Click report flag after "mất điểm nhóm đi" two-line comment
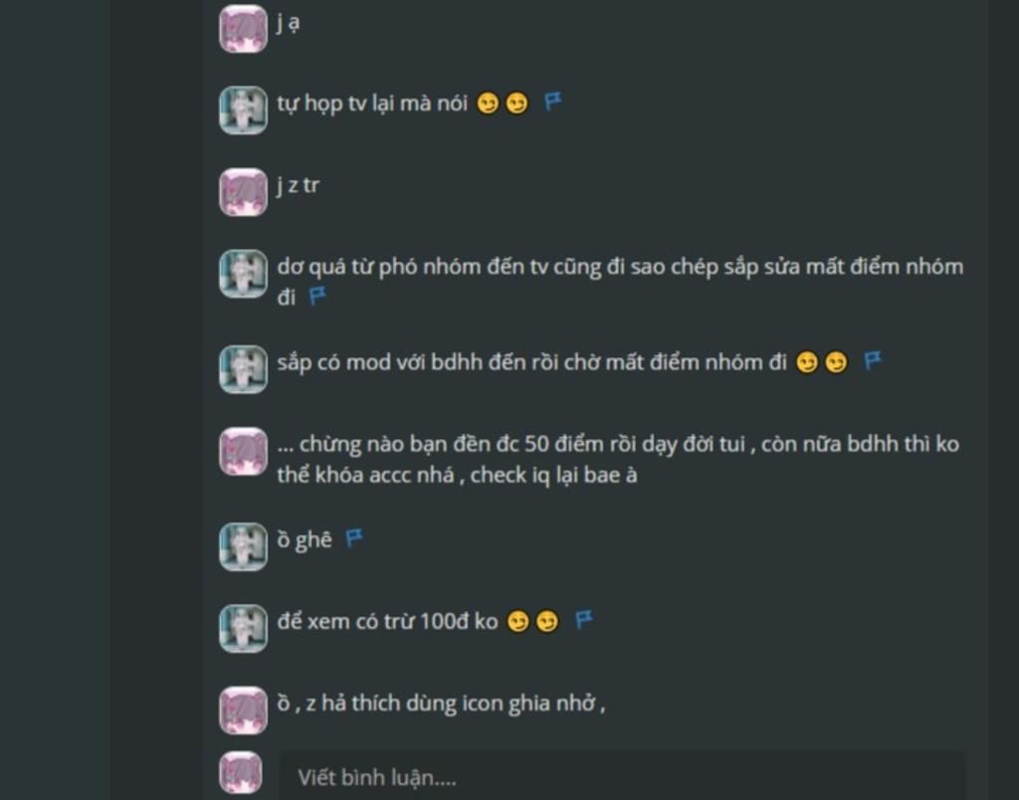This screenshot has width=1019, height=800. 317,297
